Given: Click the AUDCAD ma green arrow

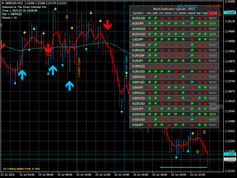Looking at the screenshot, I should coord(149,18).
